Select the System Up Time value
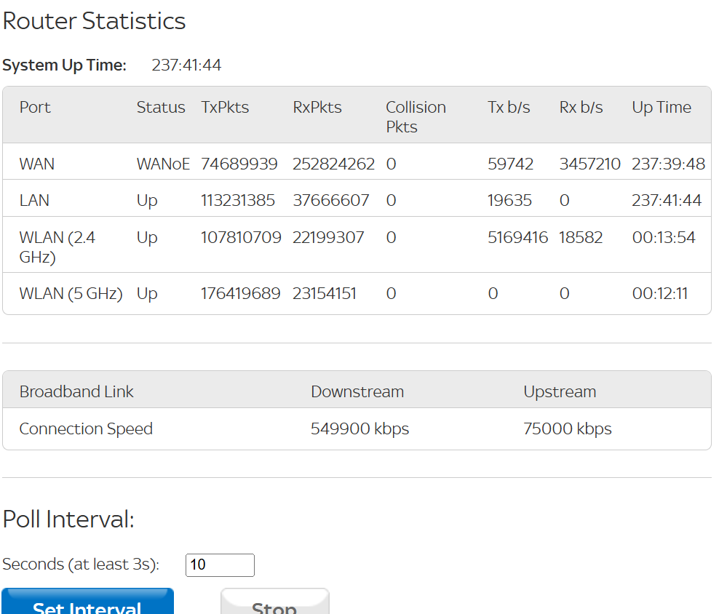The image size is (719, 614). (186, 65)
